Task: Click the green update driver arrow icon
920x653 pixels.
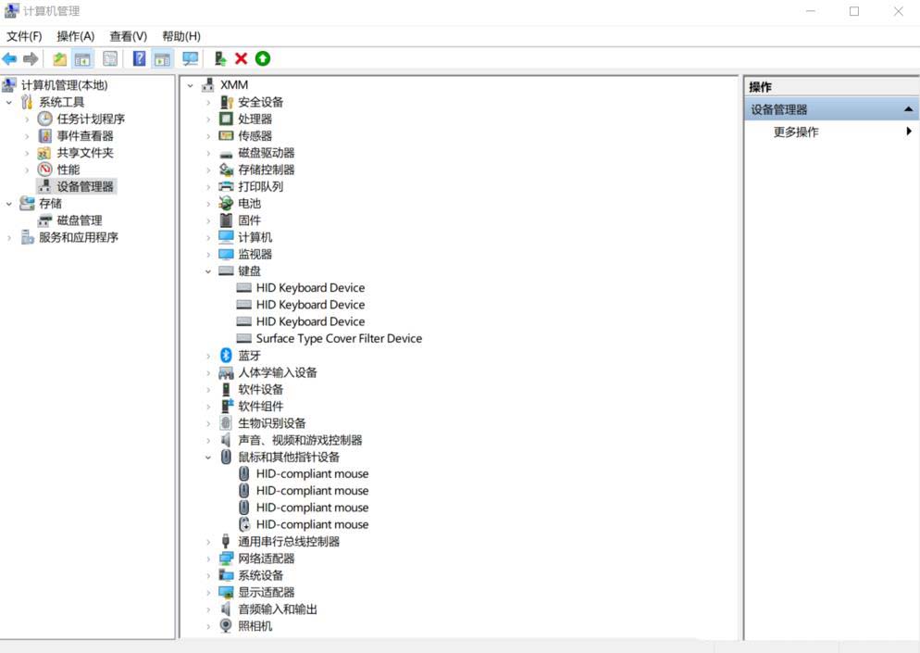Action: coord(262,58)
